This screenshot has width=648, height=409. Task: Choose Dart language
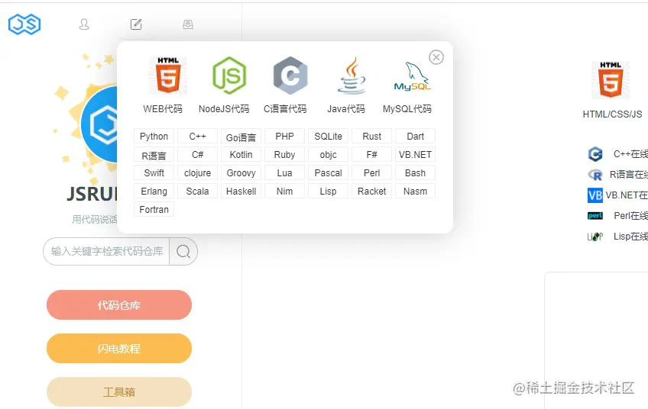[x=416, y=136]
